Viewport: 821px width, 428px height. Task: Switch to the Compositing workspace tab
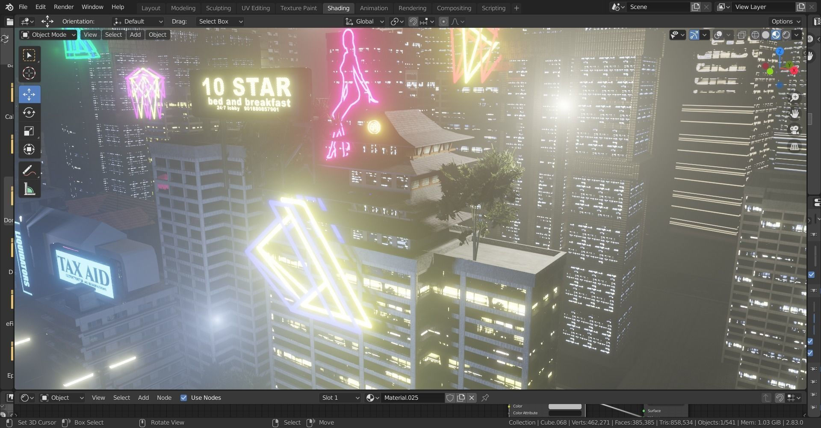(454, 8)
